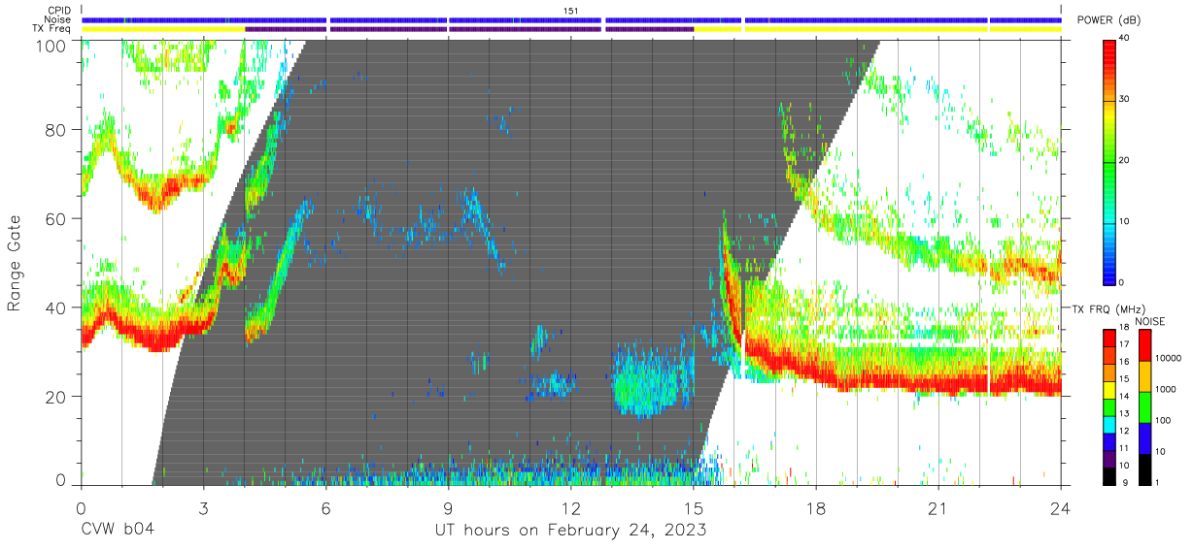This screenshot has height=550, width=1193.
Task: Click the 60 tick on the Range Gate axis
Action: (x=56, y=218)
